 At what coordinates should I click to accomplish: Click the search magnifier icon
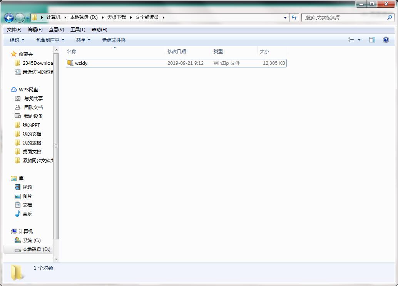(x=390, y=18)
